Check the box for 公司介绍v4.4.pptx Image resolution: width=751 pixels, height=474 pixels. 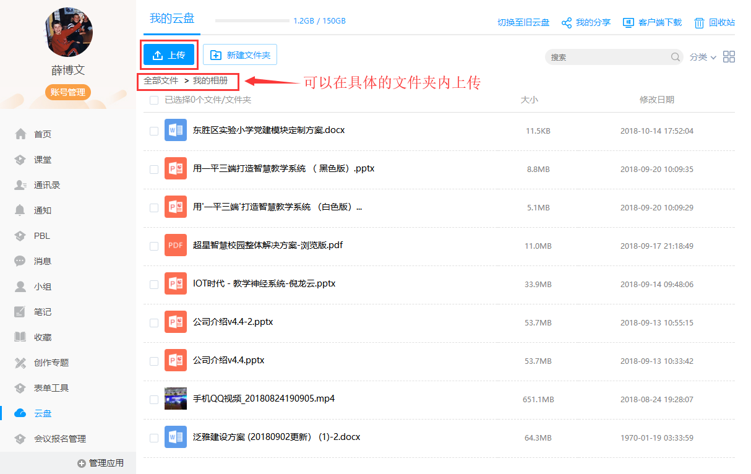(154, 361)
